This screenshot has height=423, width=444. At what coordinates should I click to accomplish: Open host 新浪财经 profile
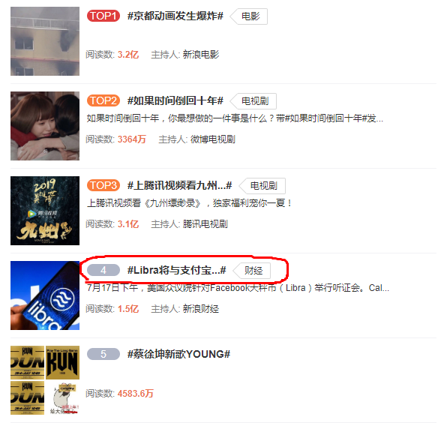201,309
